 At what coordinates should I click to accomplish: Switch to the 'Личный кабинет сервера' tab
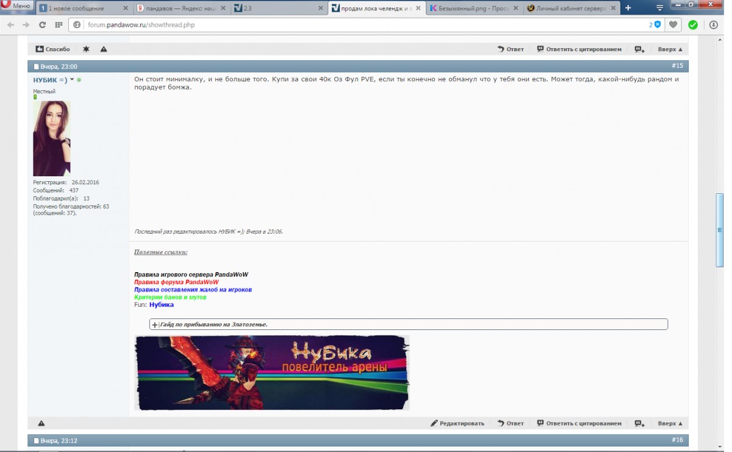[x=572, y=9]
